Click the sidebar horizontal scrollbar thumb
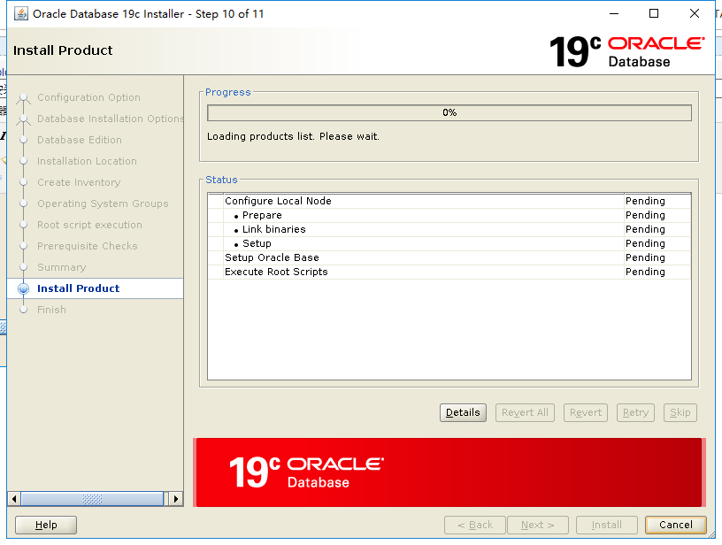 (x=92, y=499)
